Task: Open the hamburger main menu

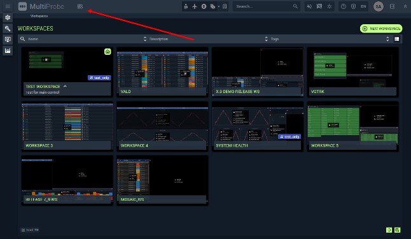Action: tap(8, 6)
